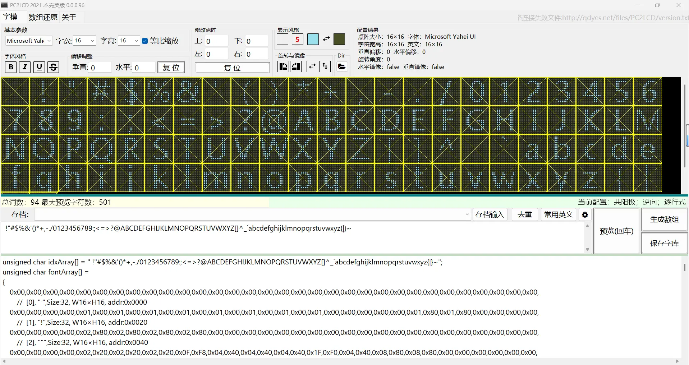
Task: Pick the dark olive background color swatch
Action: [339, 39]
